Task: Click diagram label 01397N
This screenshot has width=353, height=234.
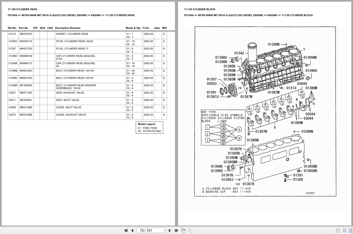Action: (261, 131)
